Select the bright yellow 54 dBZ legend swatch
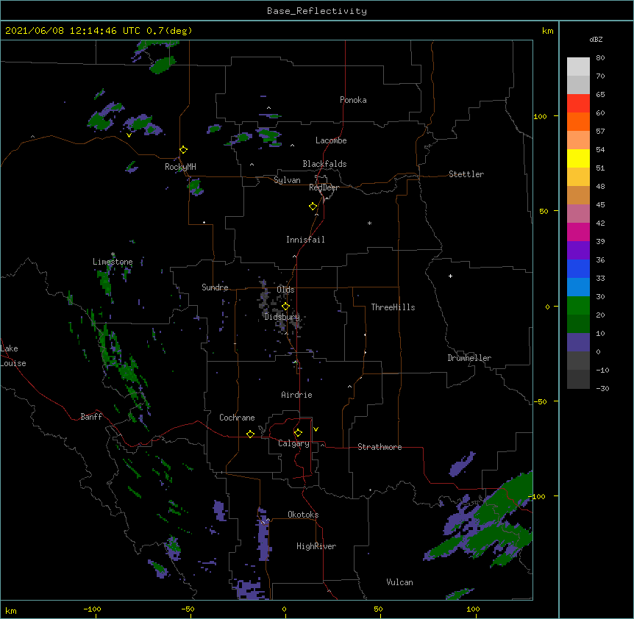Screen dimensions: 634x619 click(x=578, y=158)
